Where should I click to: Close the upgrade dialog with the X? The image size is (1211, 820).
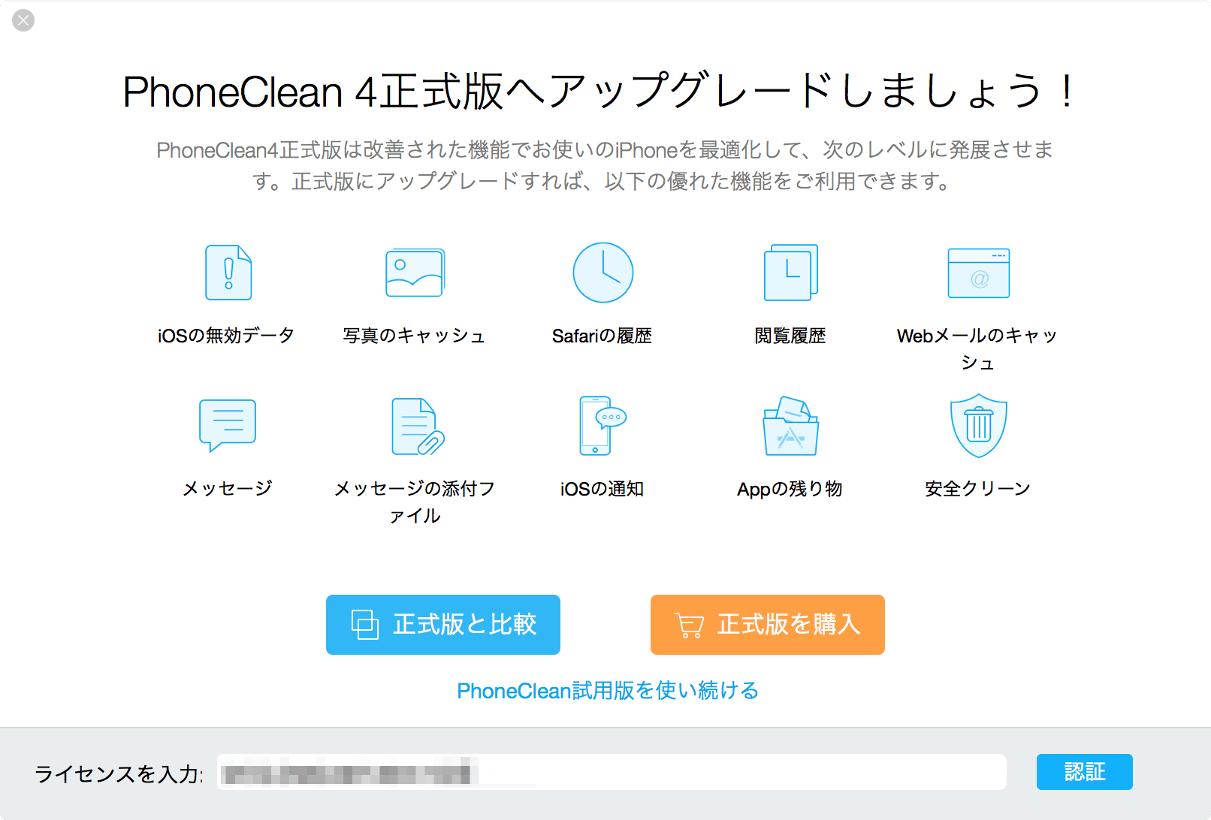click(23, 20)
